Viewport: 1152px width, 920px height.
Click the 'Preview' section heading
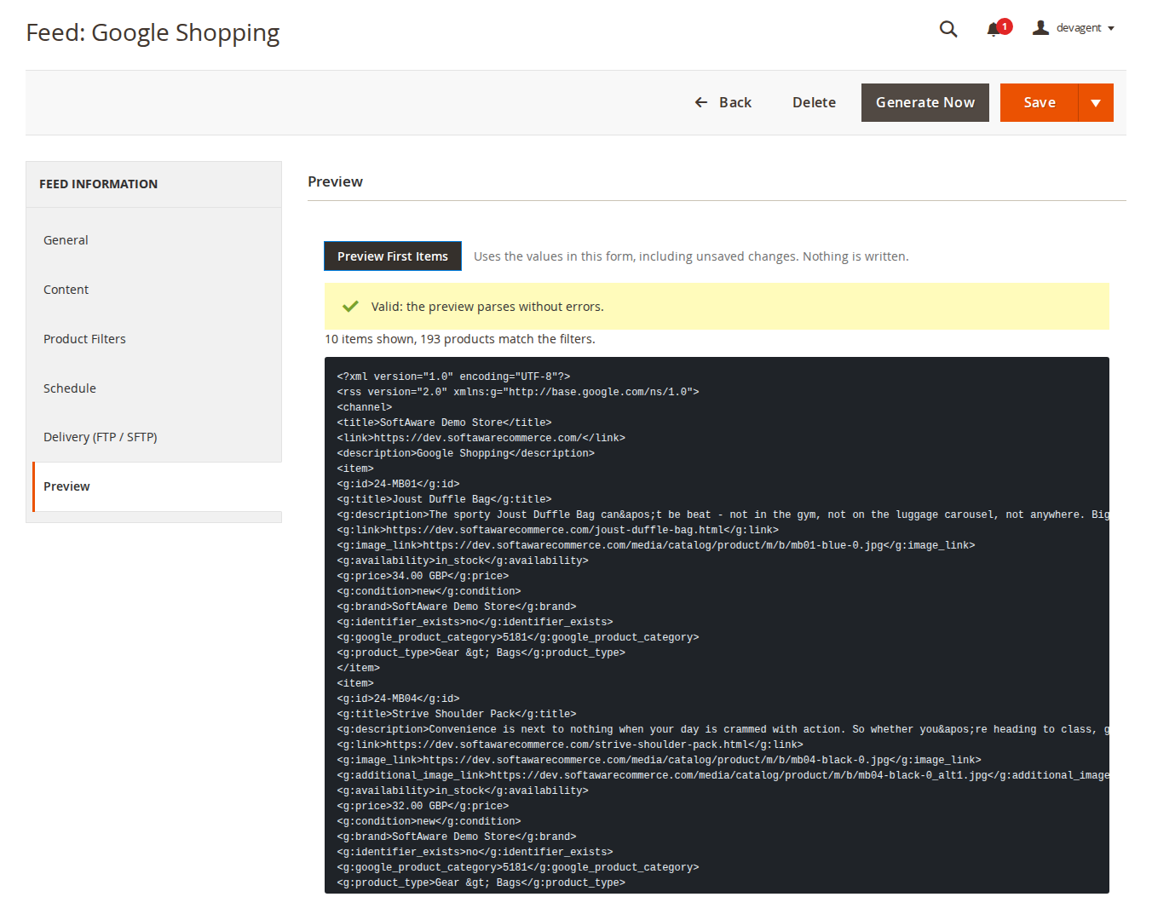click(x=335, y=181)
